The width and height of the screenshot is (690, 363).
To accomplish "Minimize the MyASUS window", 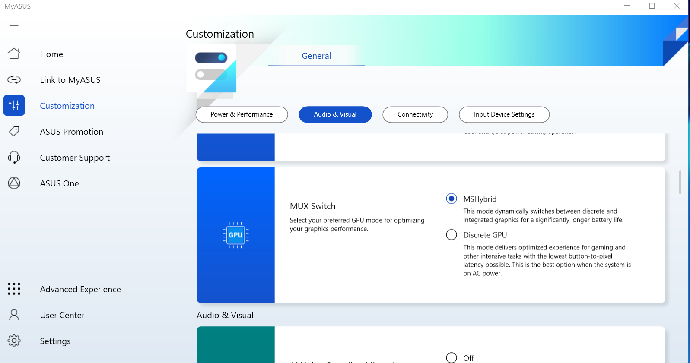I will tap(627, 6).
